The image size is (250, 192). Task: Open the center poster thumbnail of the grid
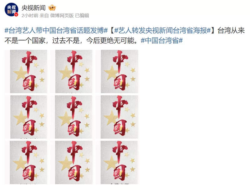(x=71, y=117)
